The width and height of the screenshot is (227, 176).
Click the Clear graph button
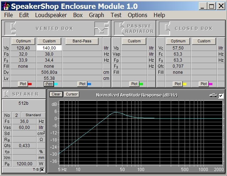[56, 94]
